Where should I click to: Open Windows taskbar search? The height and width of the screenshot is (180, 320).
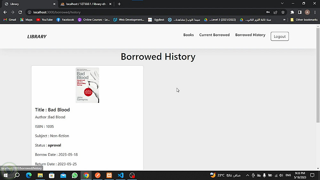17,175
